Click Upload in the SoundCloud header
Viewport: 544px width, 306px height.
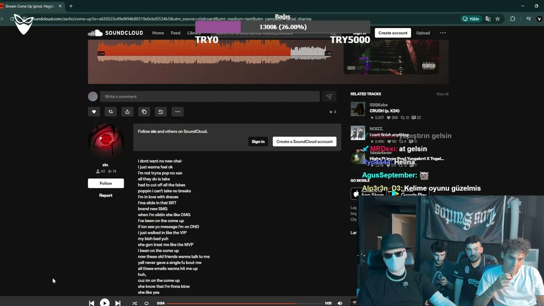click(423, 33)
